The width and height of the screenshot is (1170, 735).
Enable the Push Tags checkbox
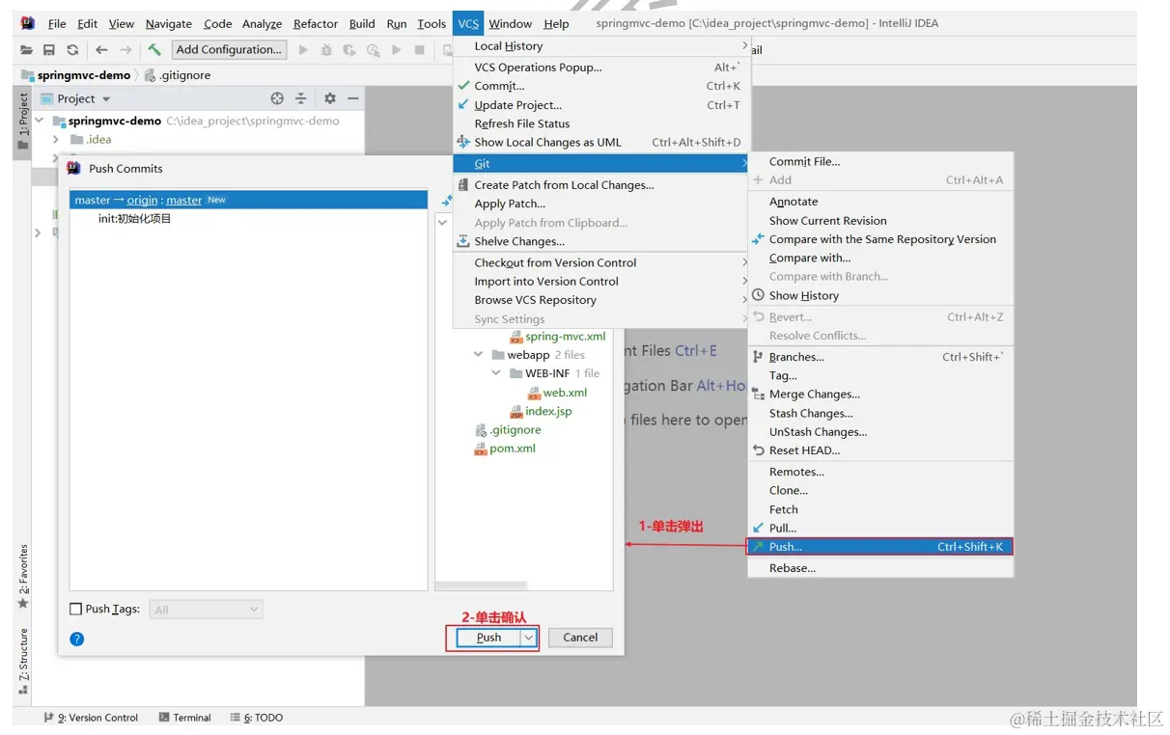(x=76, y=610)
